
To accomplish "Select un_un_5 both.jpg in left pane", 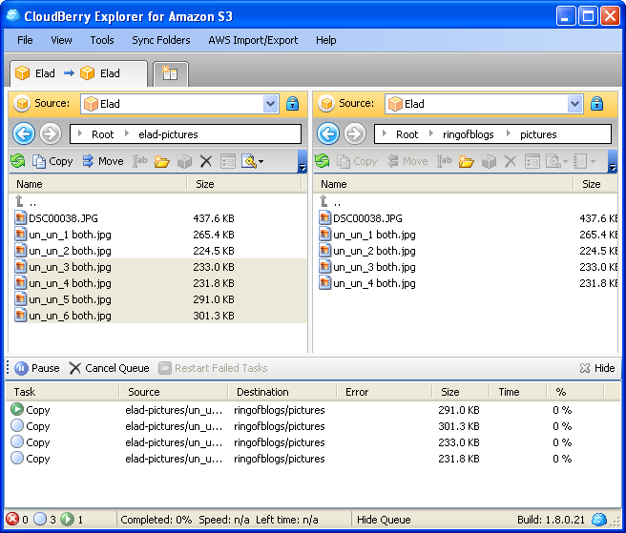I will (x=158, y=299).
